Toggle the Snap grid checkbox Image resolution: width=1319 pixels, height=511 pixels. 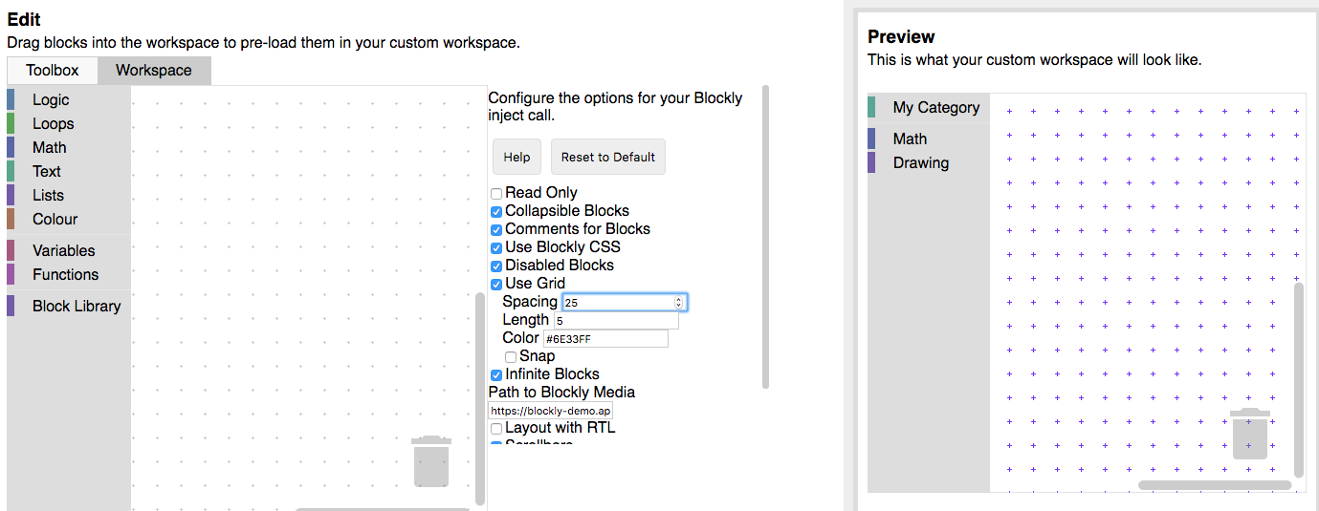click(511, 357)
